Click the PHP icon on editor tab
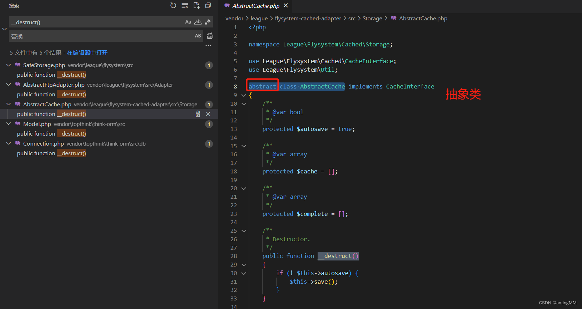The image size is (582, 309). click(227, 6)
